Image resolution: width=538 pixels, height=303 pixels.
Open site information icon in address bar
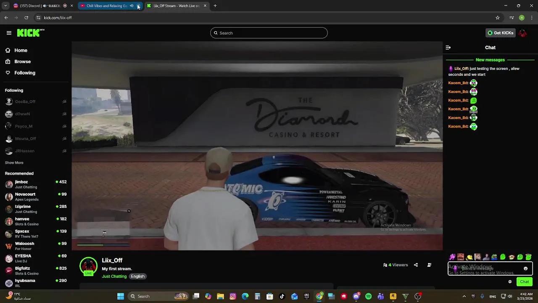[38, 18]
